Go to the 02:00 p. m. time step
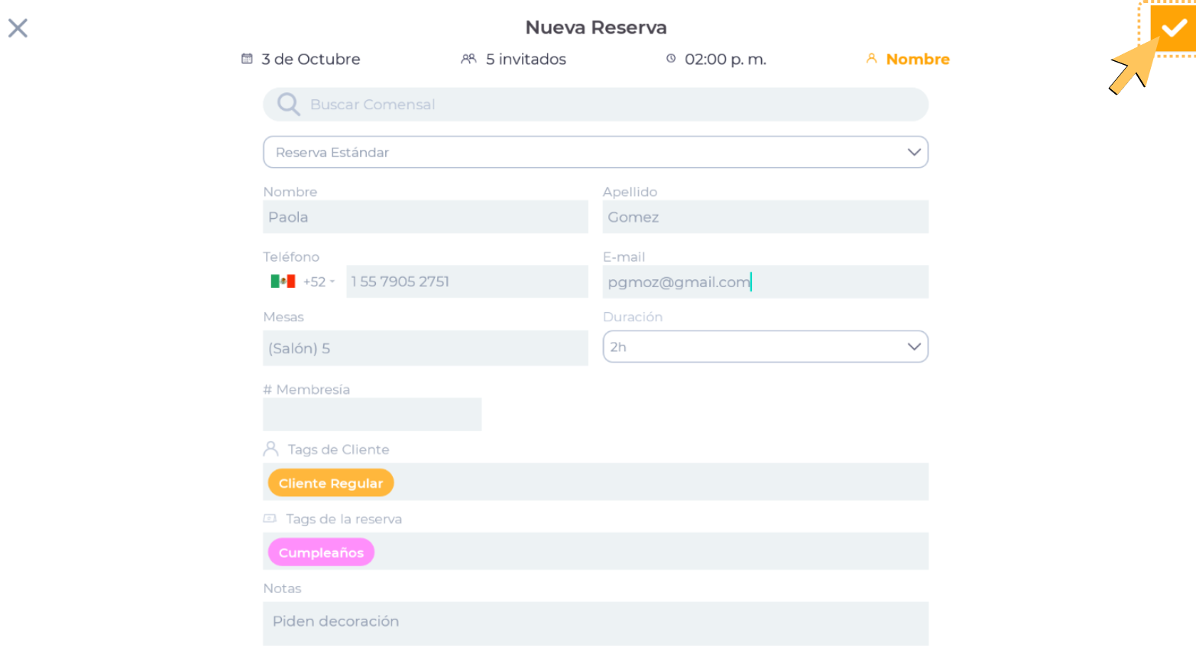The height and width of the screenshot is (651, 1196). pos(725,59)
